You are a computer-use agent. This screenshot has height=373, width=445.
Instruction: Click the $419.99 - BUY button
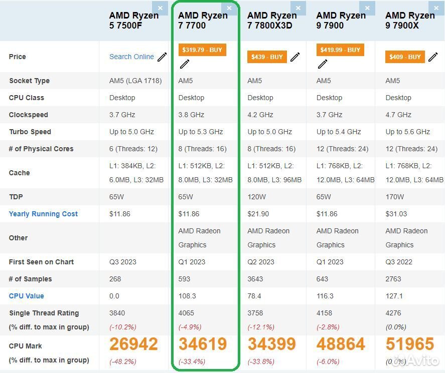point(340,50)
